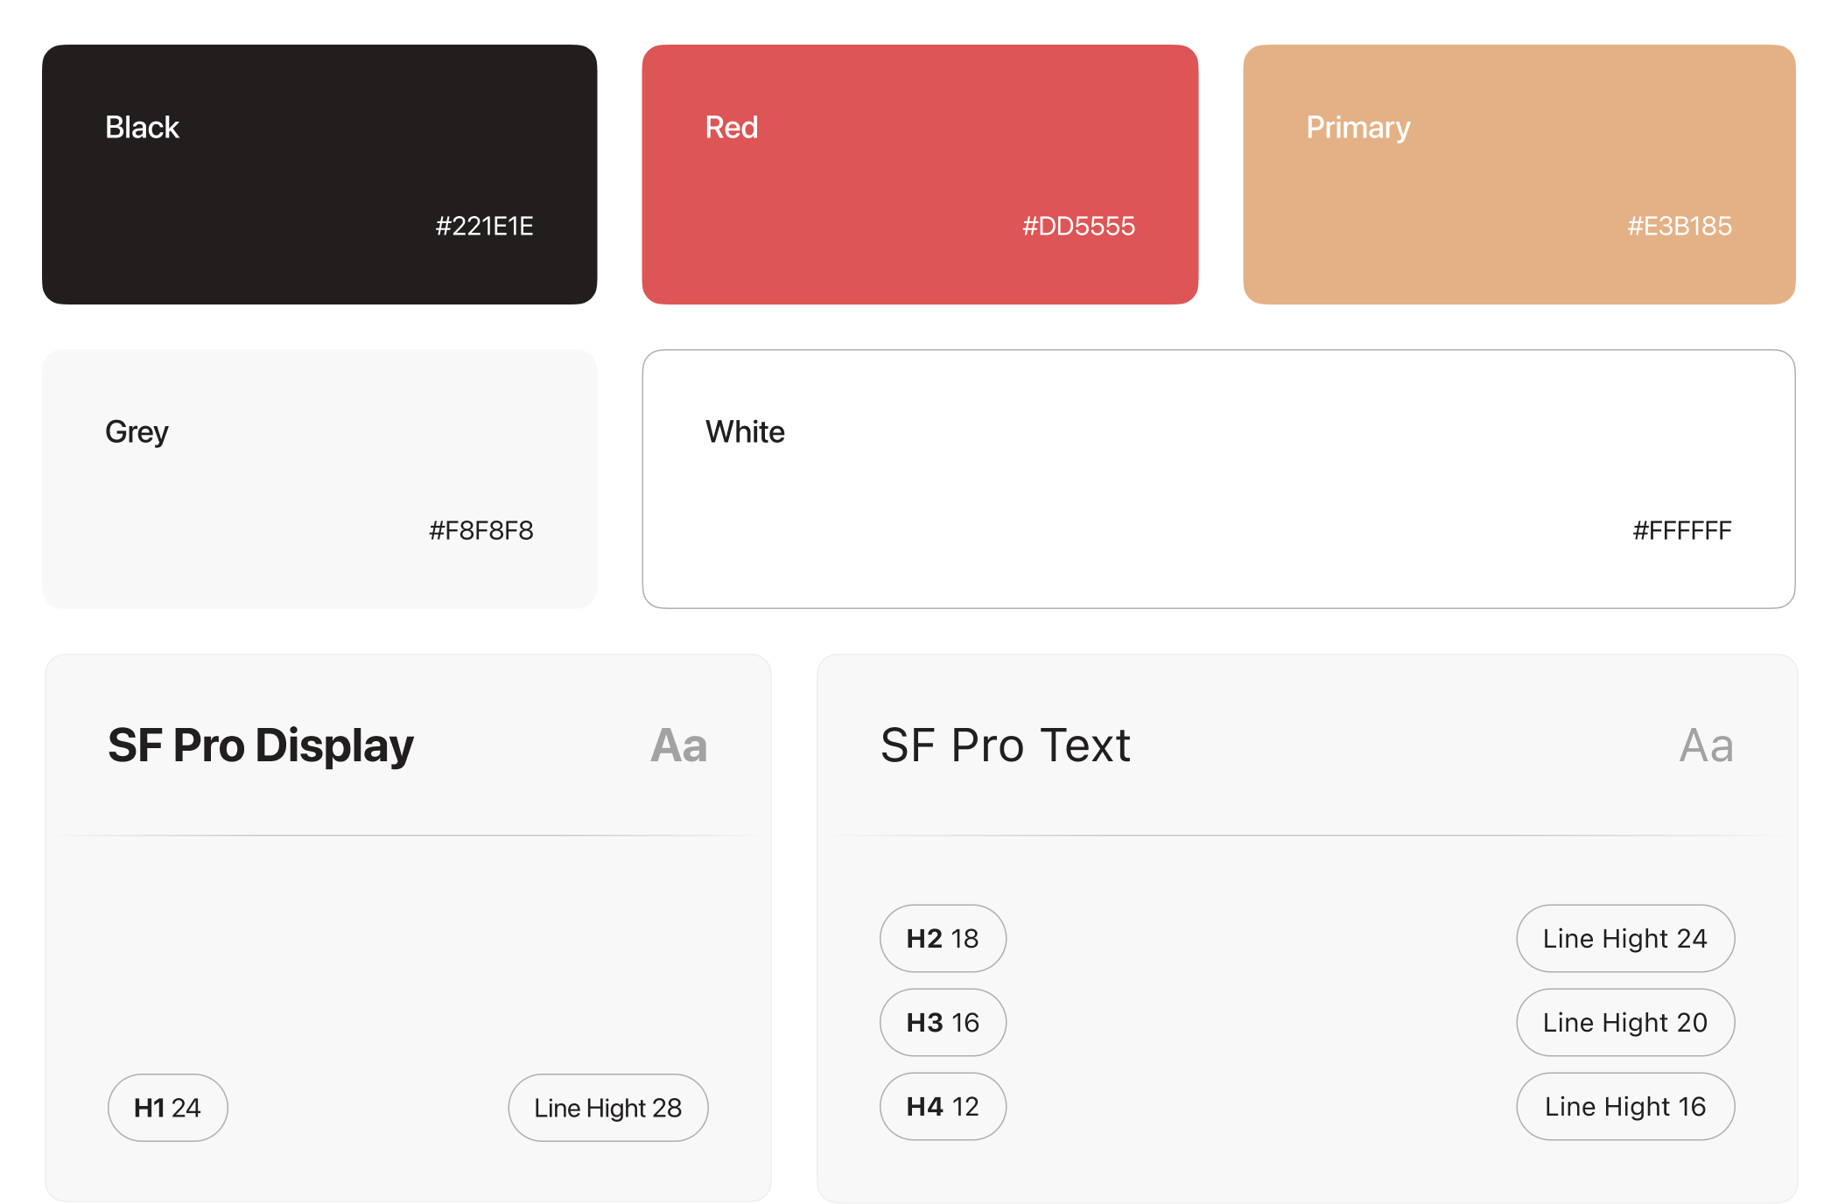This screenshot has height=1204, width=1838.
Task: Click the Line Hight 28 pill
Action: (607, 1108)
